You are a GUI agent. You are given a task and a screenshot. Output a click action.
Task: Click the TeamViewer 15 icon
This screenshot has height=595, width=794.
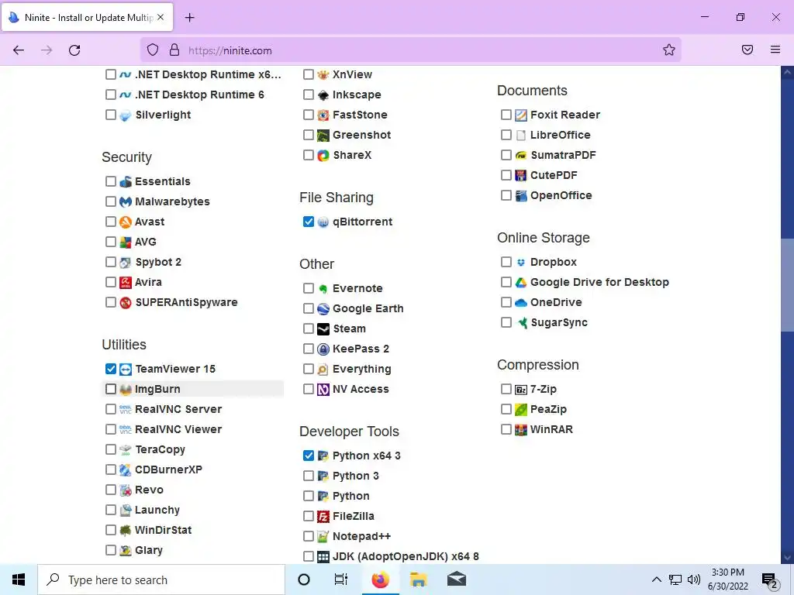tap(125, 370)
